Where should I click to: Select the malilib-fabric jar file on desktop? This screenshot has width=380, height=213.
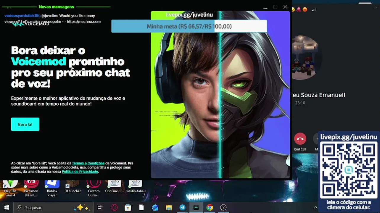point(136,187)
